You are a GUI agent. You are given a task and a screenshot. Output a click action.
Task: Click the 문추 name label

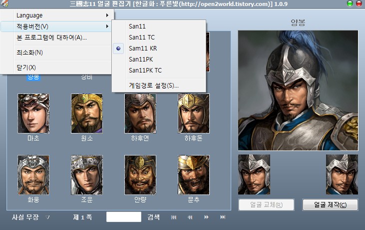click(194, 199)
